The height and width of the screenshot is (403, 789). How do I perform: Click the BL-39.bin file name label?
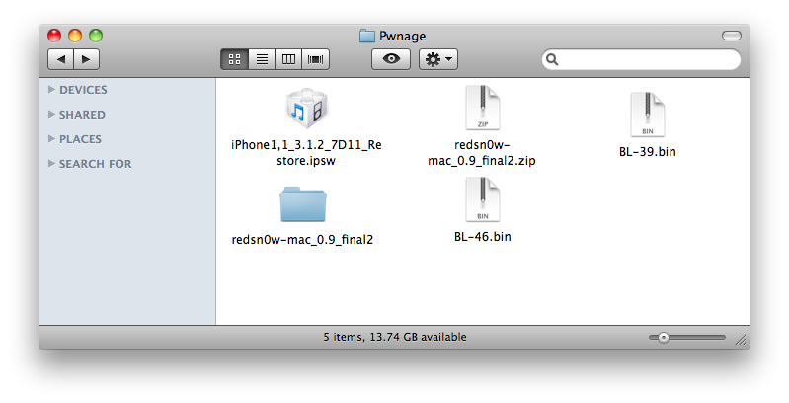pos(647,152)
